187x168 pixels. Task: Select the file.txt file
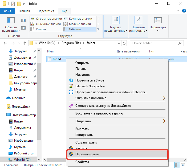click(x=57, y=59)
